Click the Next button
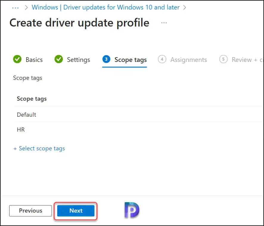Viewport: 264px width, 226px height. (76, 211)
